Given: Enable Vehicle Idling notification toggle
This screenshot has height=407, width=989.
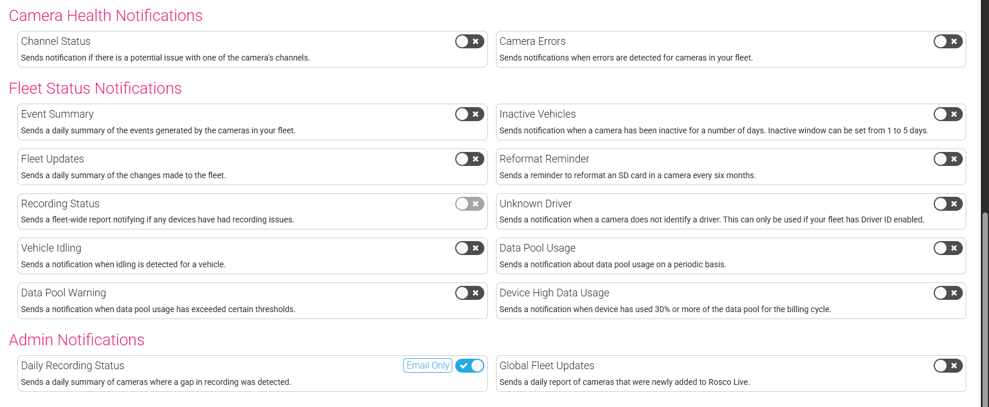Looking at the screenshot, I should 469,248.
